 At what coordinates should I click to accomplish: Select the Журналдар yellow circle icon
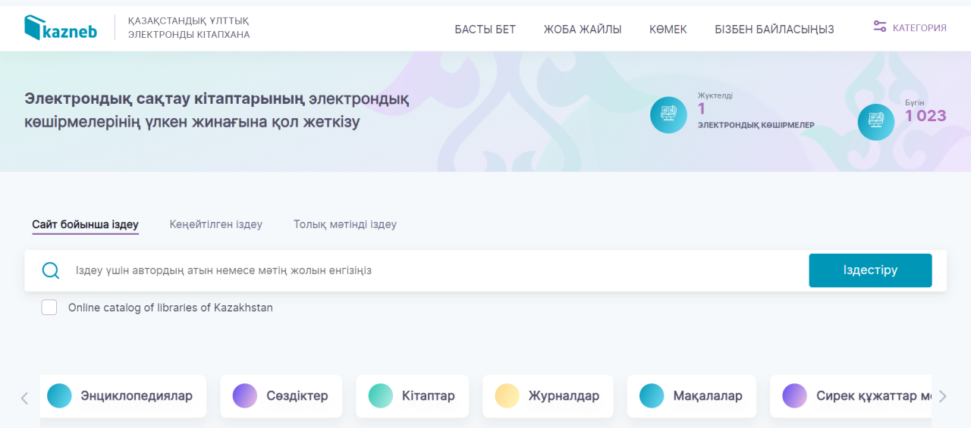click(507, 395)
